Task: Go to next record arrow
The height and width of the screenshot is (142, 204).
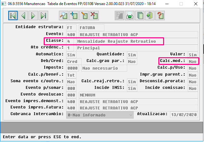Action: pos(33,15)
